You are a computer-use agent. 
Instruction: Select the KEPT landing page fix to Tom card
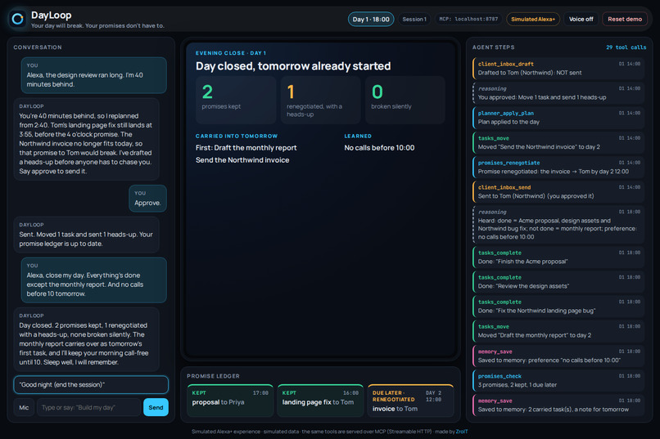(x=320, y=401)
